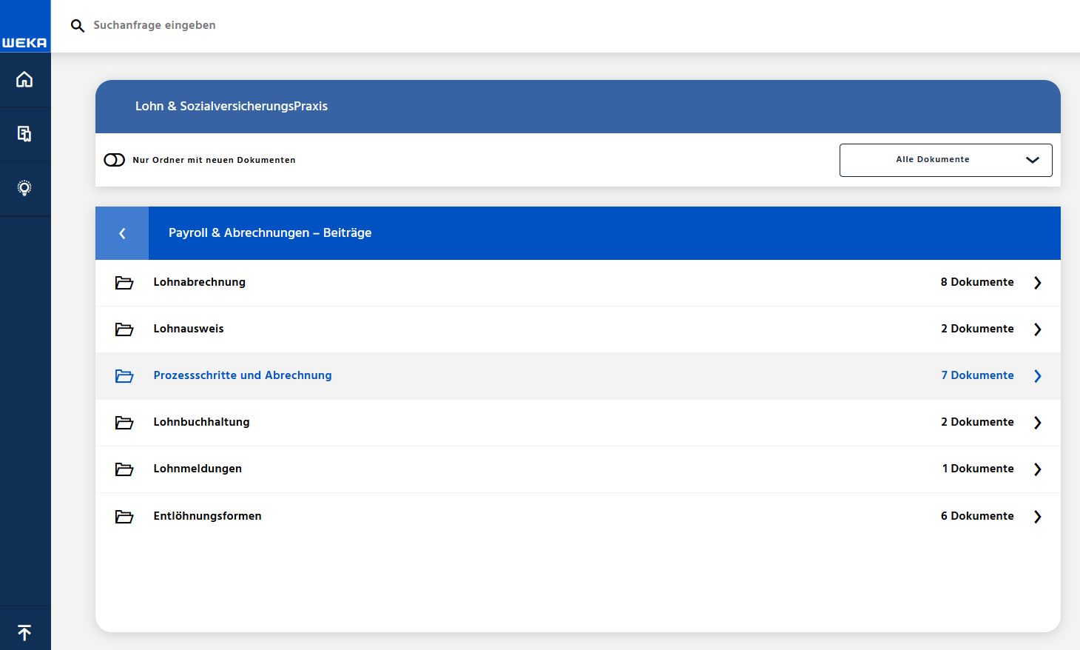Viewport: 1080px width, 650px height.
Task: Click the back arrow next to Payroll & Abrechnungen
Action: tap(122, 233)
